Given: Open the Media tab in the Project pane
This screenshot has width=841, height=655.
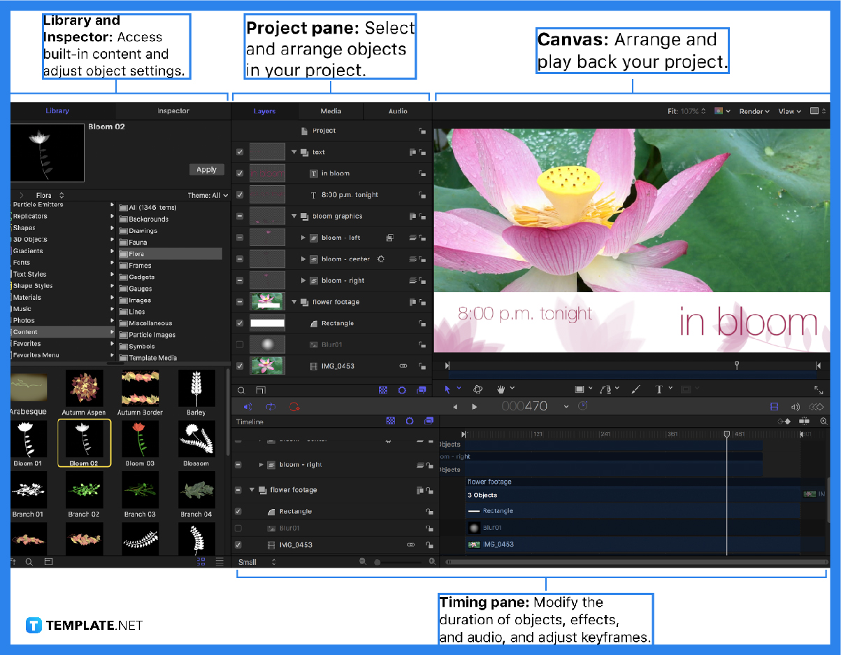Looking at the screenshot, I should [331, 110].
